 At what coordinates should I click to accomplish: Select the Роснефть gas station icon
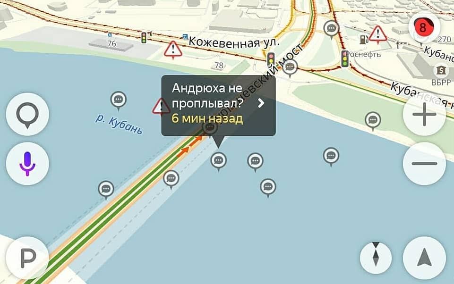pyautogui.click(x=364, y=39)
